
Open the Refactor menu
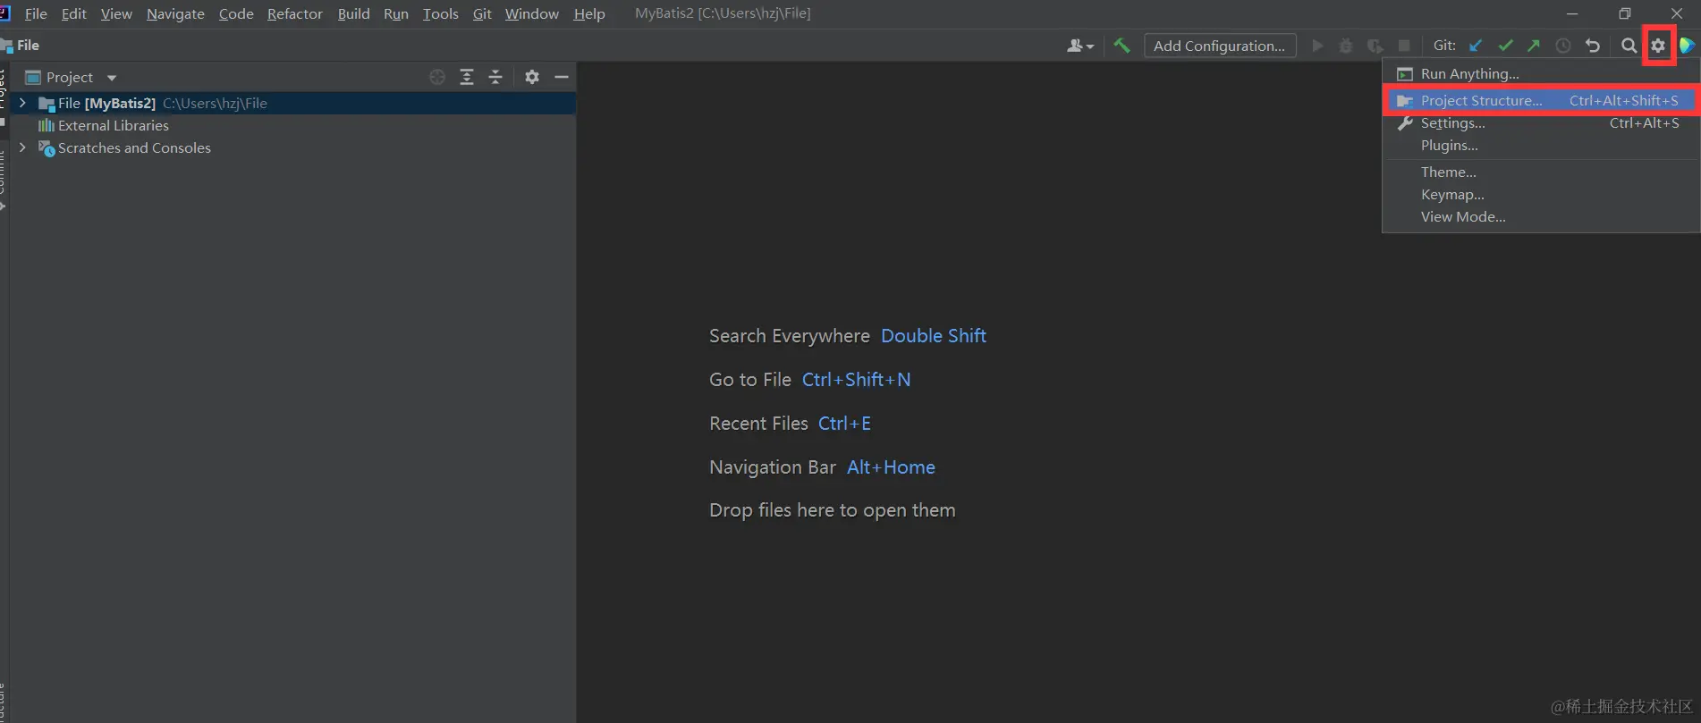[x=295, y=13]
